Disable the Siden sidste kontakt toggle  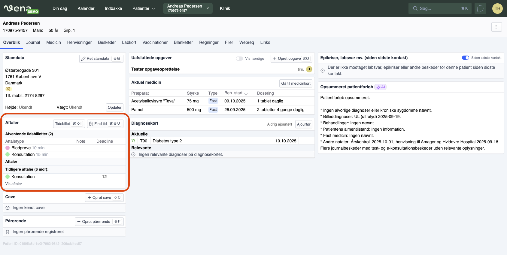[465, 58]
